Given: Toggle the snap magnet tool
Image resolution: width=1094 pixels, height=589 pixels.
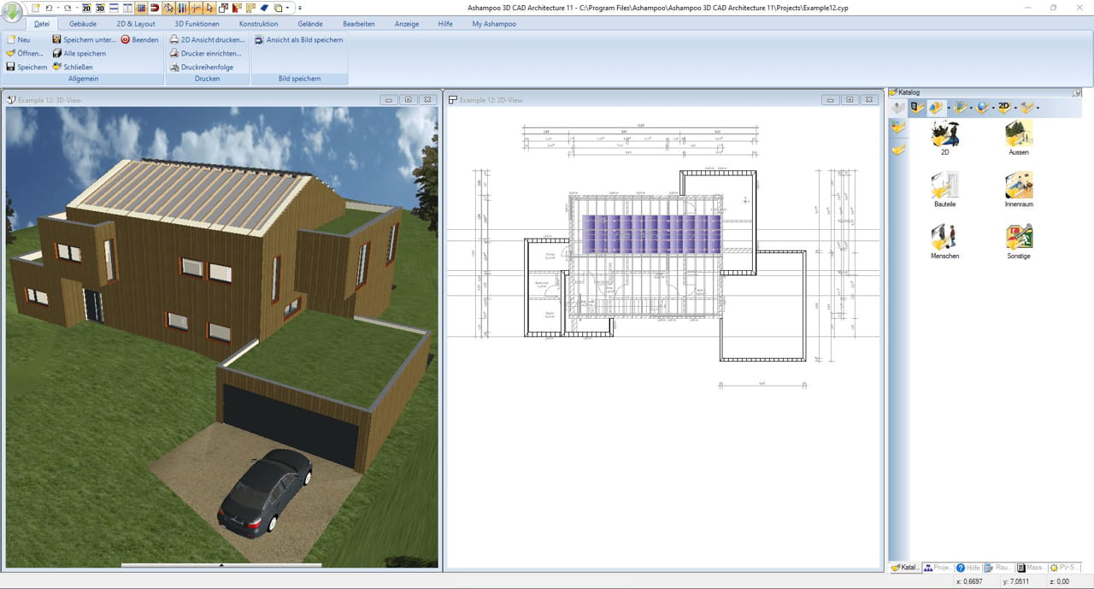Looking at the screenshot, I should [155, 7].
